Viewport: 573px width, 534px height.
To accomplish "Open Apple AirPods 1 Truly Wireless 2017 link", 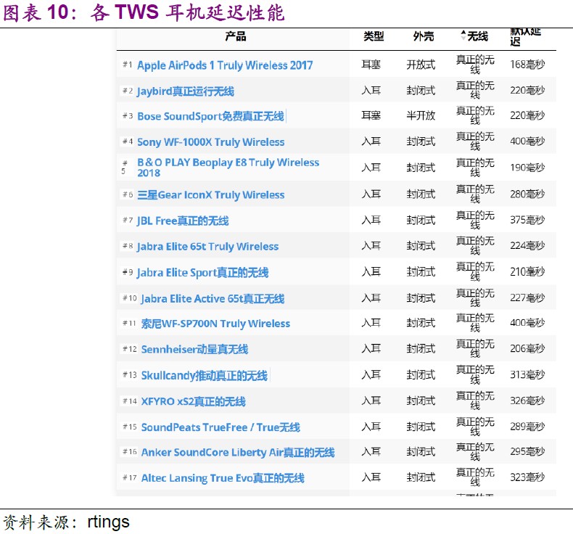I will coord(225,65).
